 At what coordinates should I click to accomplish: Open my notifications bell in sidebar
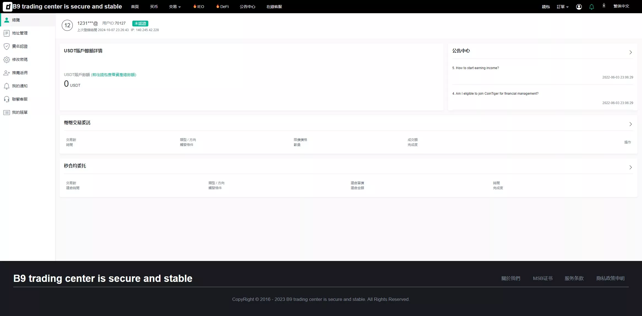pos(6,86)
